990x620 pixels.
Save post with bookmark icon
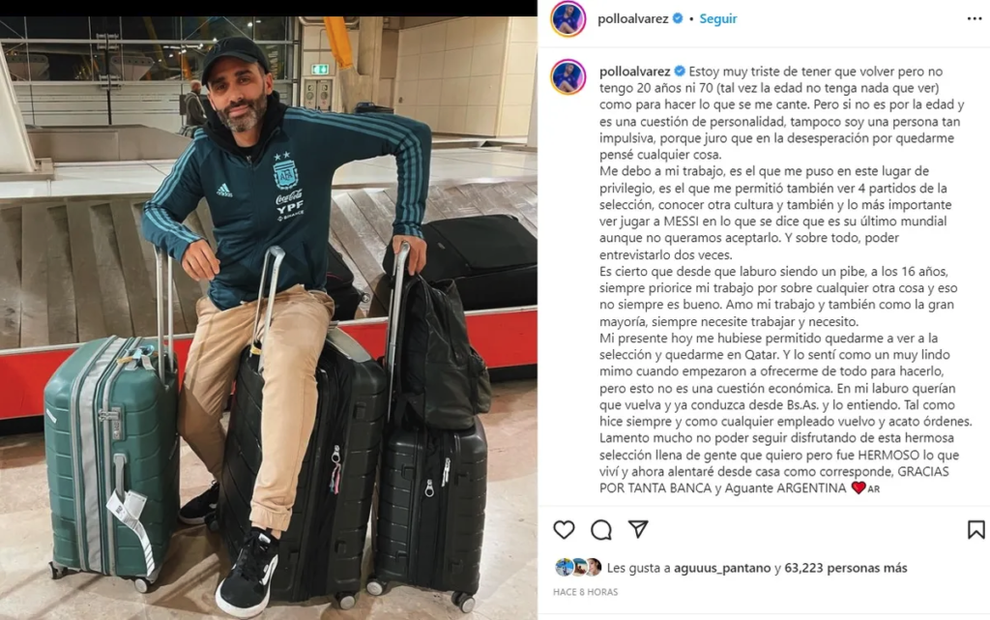point(976,529)
